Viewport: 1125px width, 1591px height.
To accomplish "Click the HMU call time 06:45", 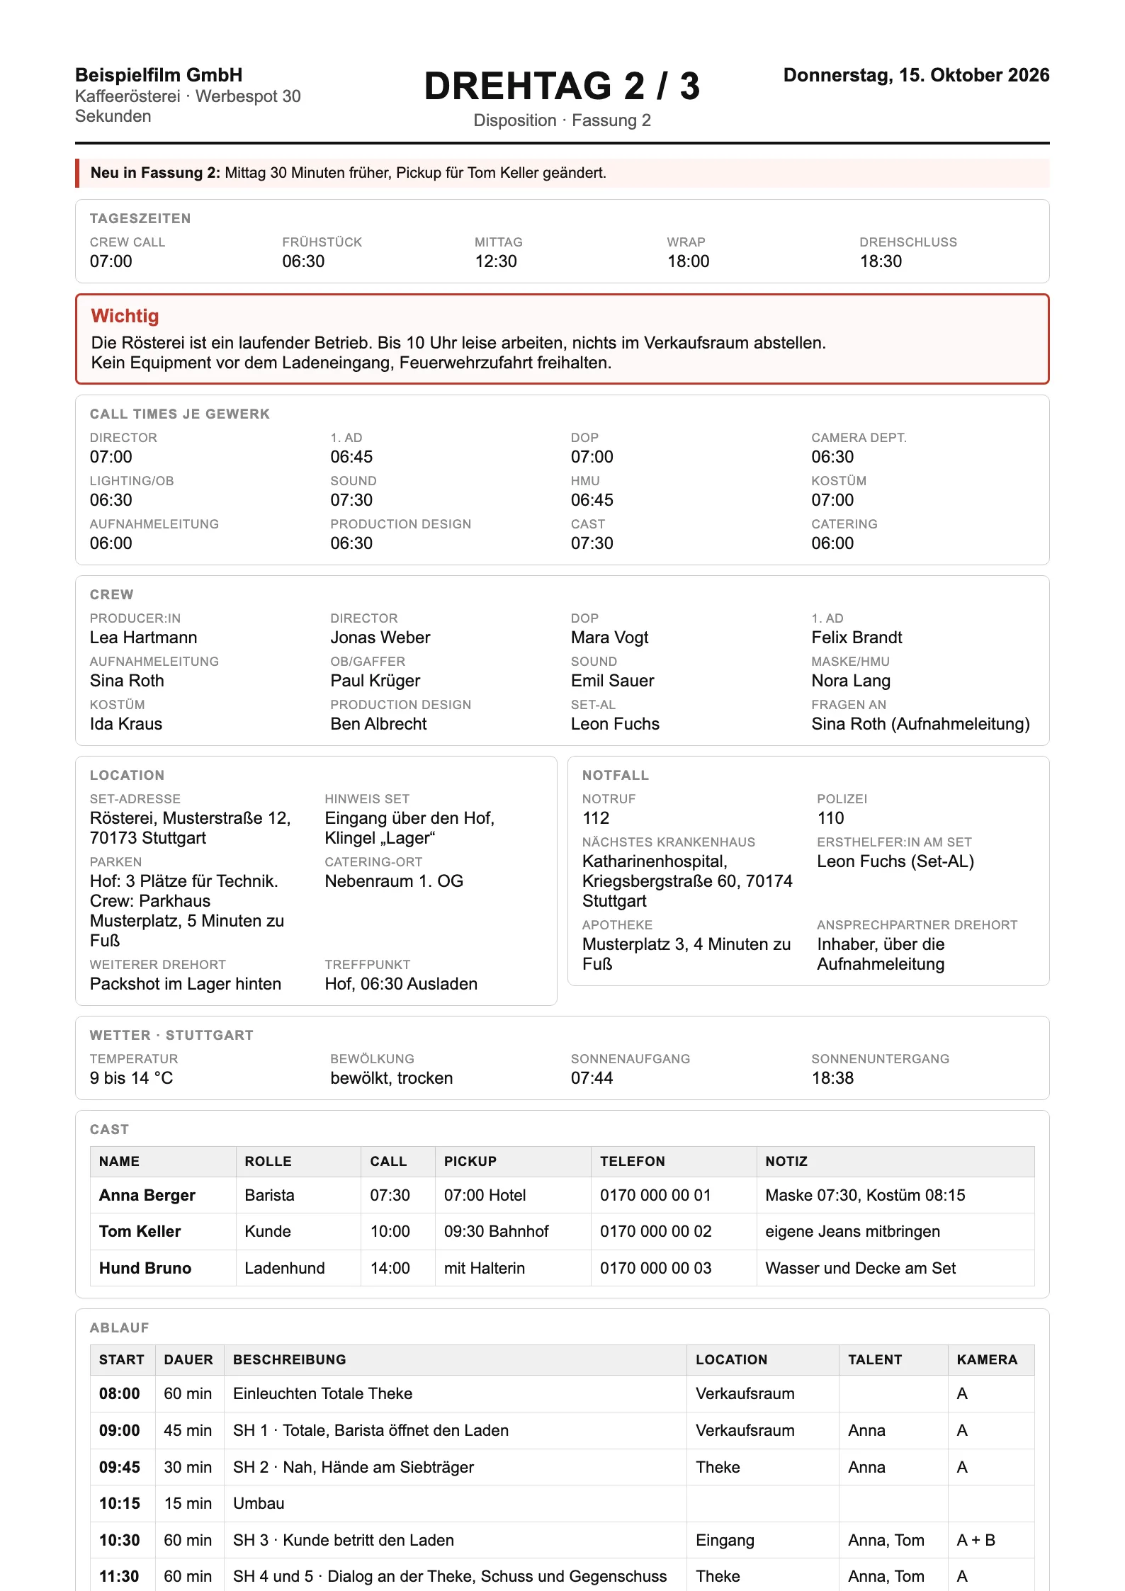I will (x=592, y=500).
